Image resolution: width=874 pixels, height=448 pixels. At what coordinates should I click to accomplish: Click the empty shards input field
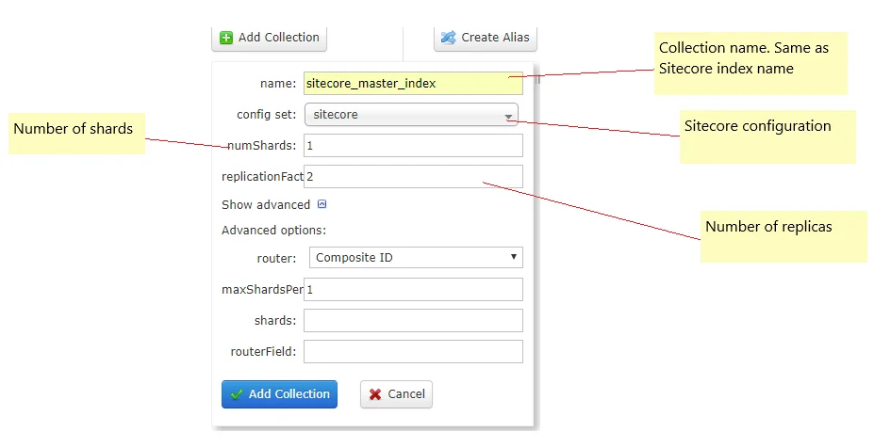point(413,321)
